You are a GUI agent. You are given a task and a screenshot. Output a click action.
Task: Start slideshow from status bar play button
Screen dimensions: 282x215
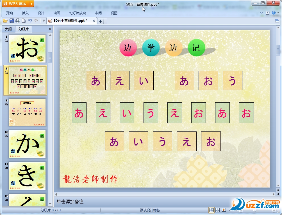(224, 210)
